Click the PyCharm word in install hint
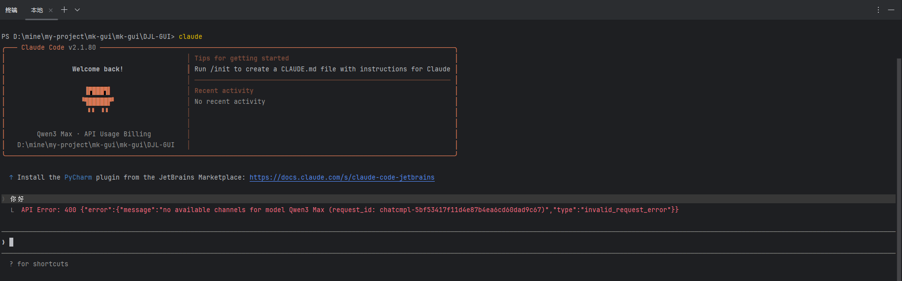 point(78,178)
